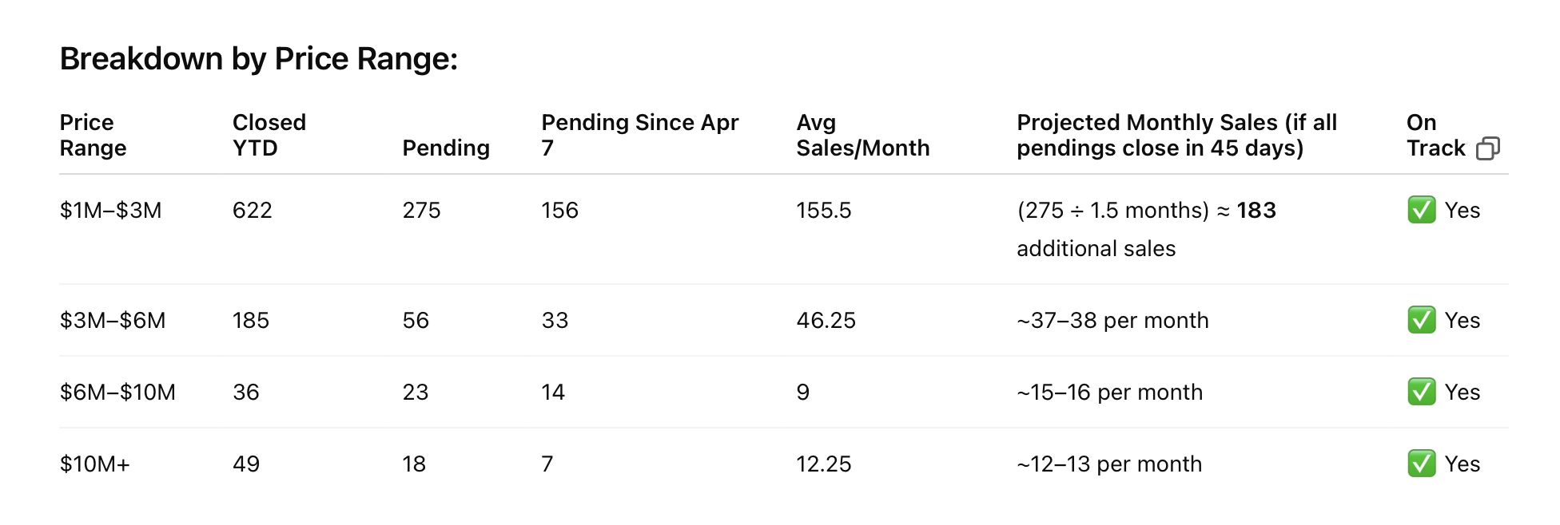Click the 46.25 average sales value

coord(826,320)
